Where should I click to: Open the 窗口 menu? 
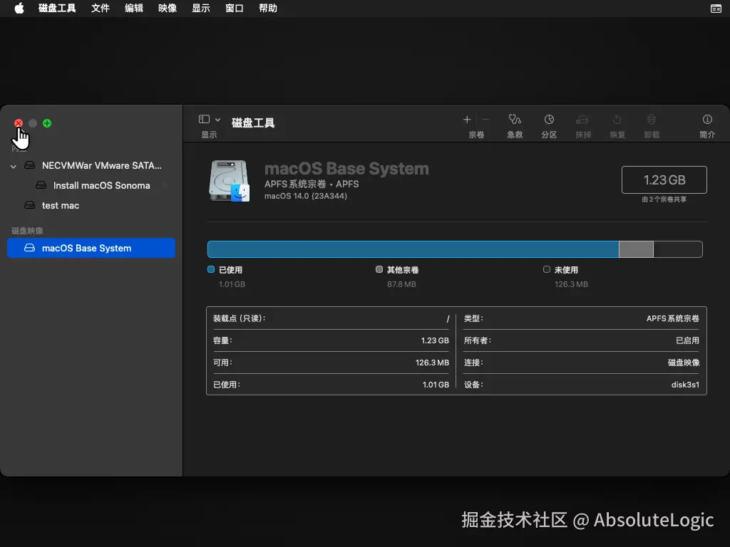[234, 8]
